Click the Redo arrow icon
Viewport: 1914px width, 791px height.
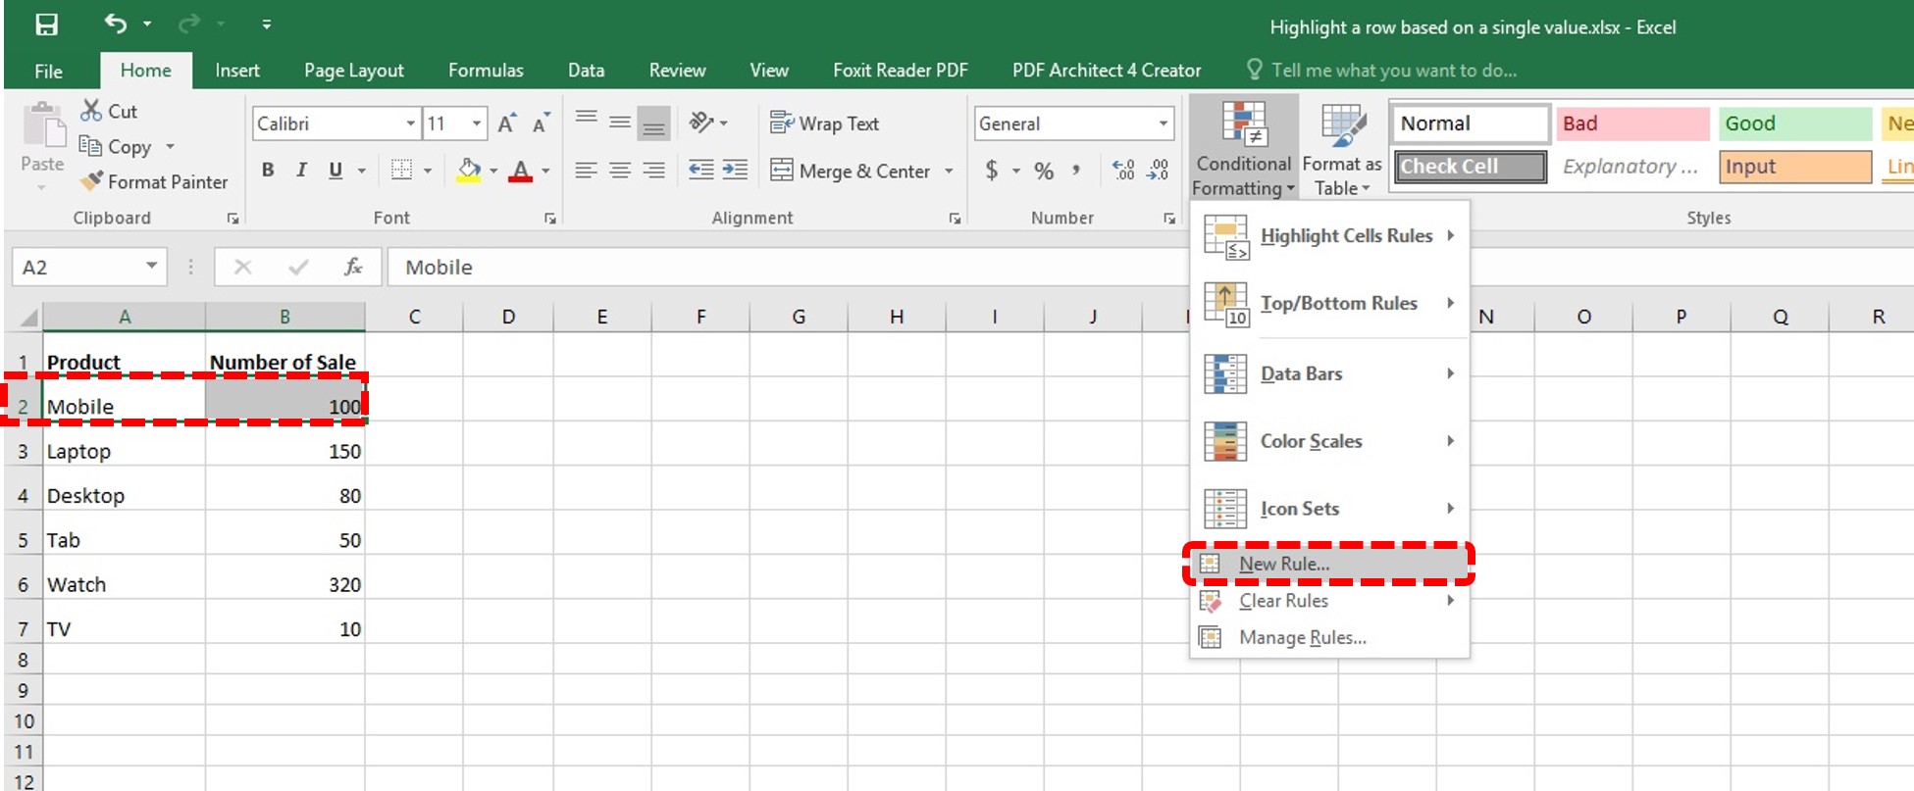(x=189, y=24)
